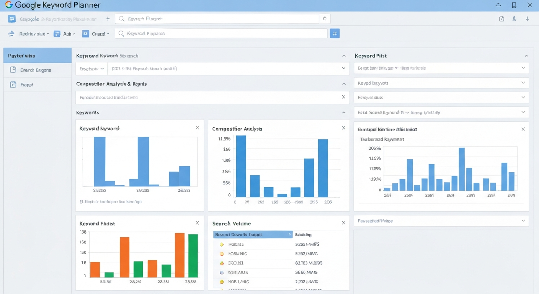Viewport: 539px width, 294px height.
Task: Click the tallest bar in the Competitior Analysis chart
Action: pyautogui.click(x=241, y=166)
